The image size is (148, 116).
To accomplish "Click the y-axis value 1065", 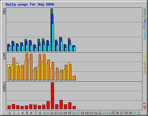I will 4,56.
